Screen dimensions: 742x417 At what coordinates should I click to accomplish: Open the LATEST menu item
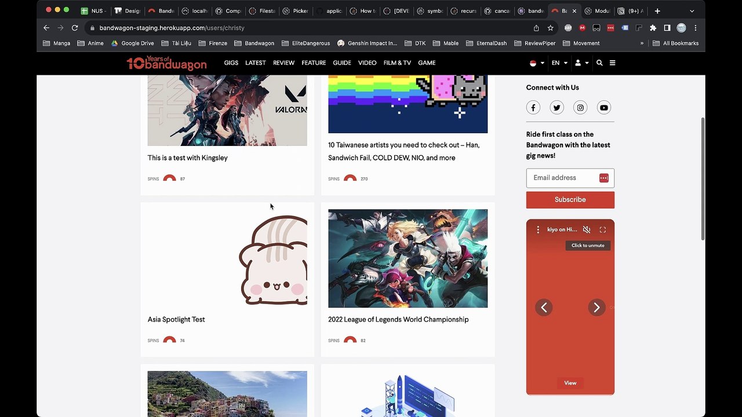[256, 63]
